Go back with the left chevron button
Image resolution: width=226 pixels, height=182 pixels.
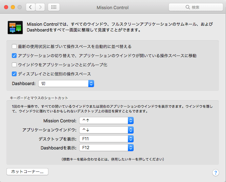(30, 7)
